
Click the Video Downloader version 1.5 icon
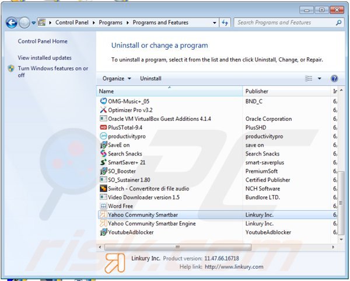[x=103, y=197]
